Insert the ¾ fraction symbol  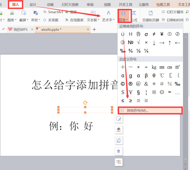click(x=131, y=51)
